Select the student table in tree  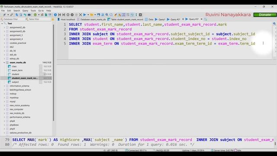[x=16, y=74]
